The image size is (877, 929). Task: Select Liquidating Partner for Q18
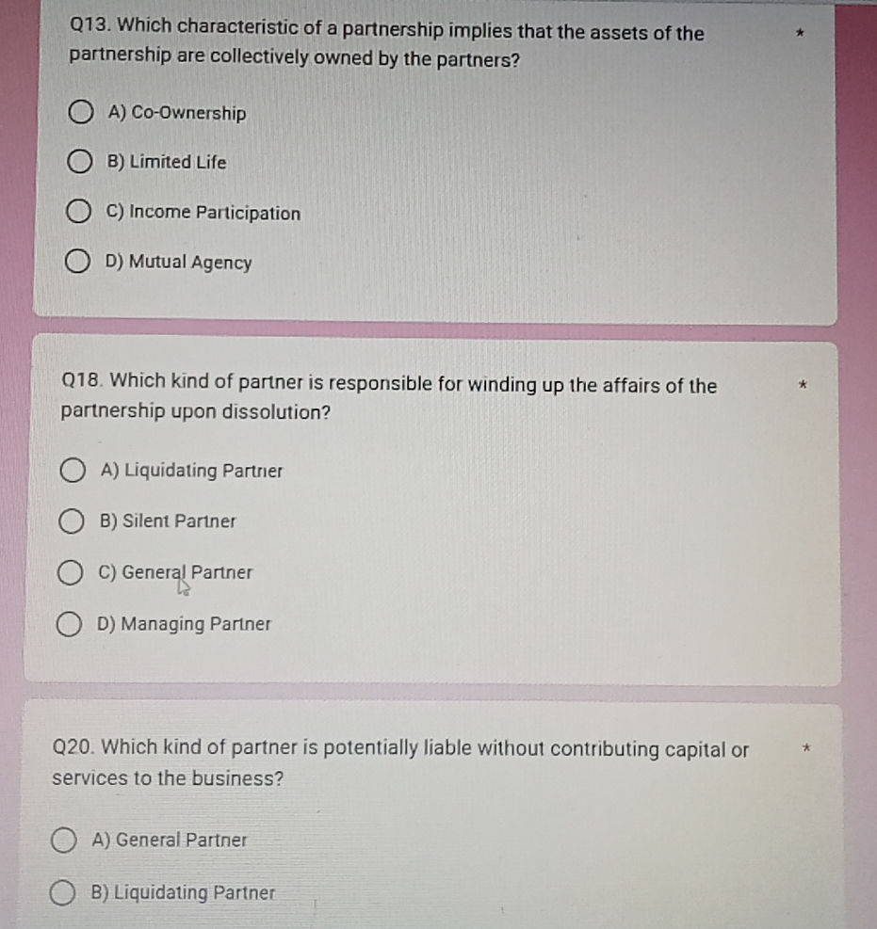tap(72, 470)
